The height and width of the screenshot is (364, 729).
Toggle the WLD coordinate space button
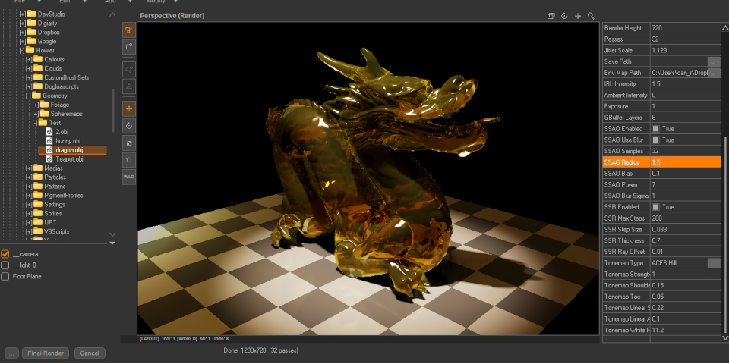point(129,177)
